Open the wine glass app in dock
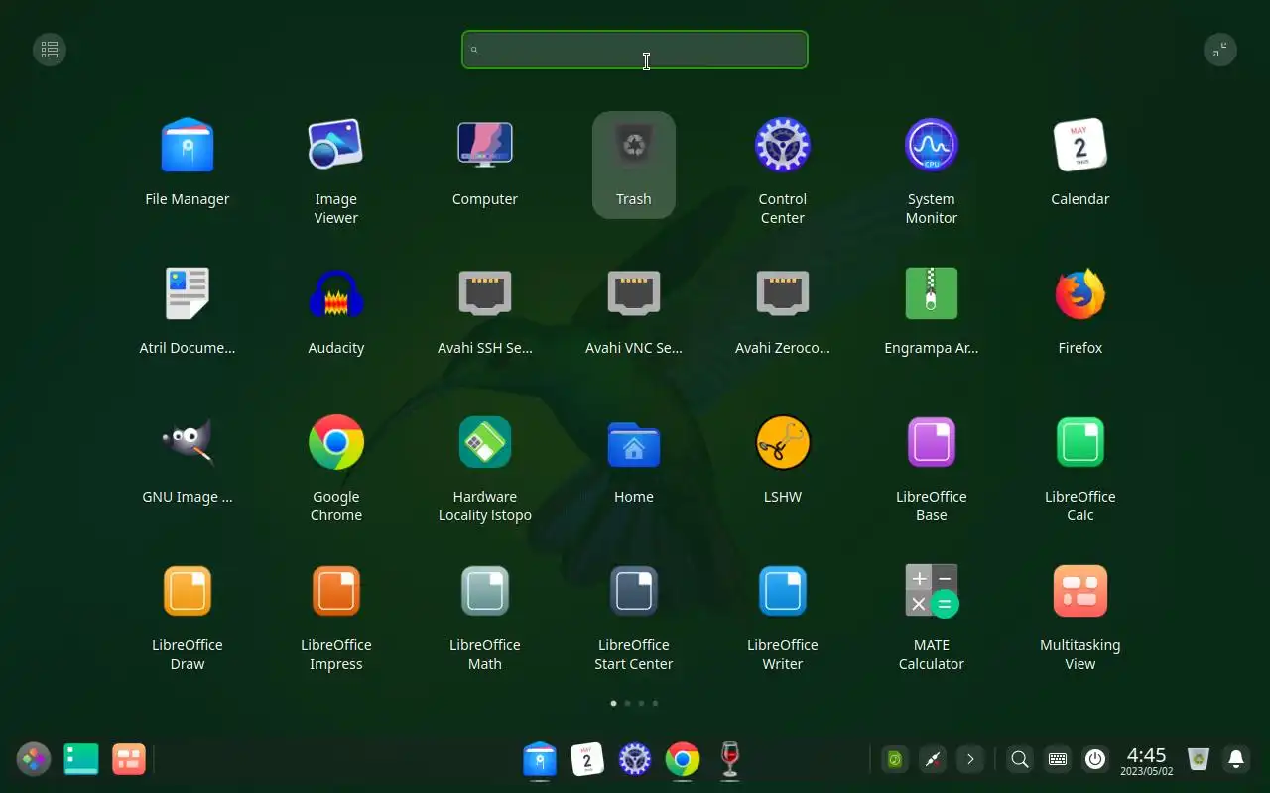Viewport: 1270px width, 793px height. tap(730, 760)
